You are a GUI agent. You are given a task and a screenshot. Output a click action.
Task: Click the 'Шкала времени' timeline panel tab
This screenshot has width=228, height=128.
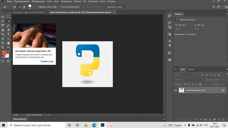click(20, 119)
